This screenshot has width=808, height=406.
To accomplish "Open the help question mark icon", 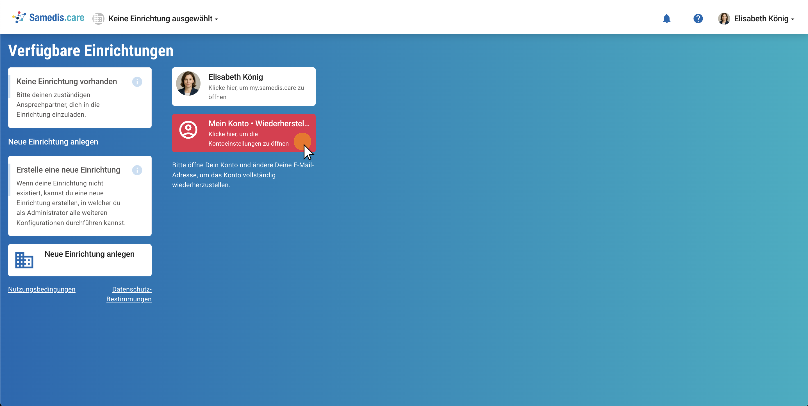I will tap(698, 19).
